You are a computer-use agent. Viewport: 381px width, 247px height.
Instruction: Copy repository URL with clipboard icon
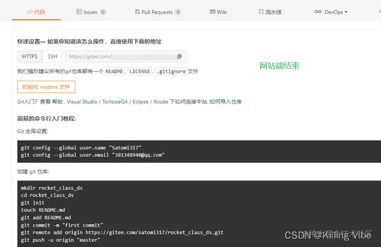click(179, 56)
